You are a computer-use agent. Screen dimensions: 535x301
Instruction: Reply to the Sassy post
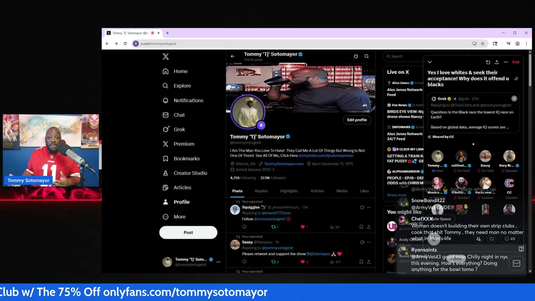tap(244, 262)
